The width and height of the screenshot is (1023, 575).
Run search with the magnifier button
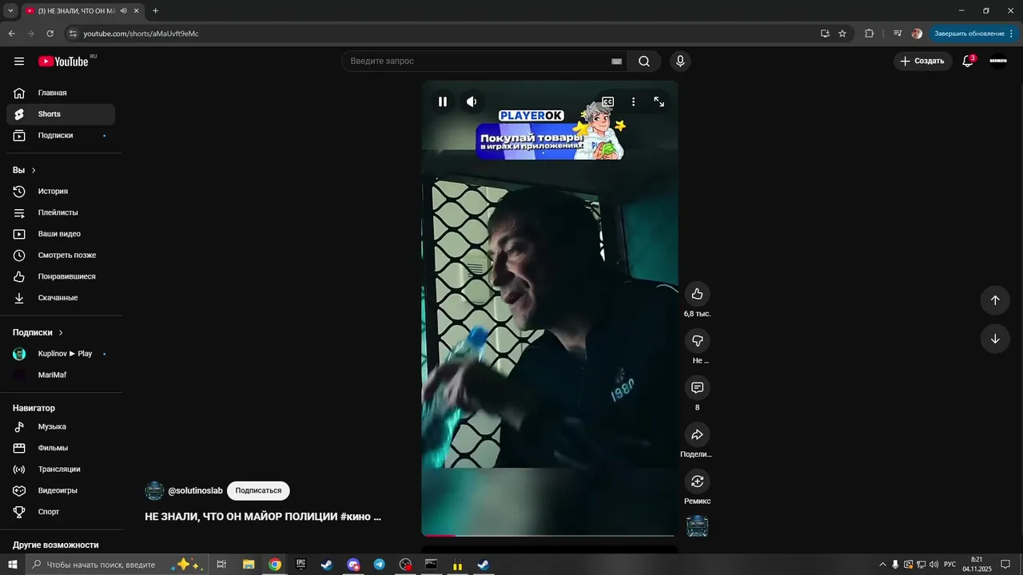(x=644, y=61)
